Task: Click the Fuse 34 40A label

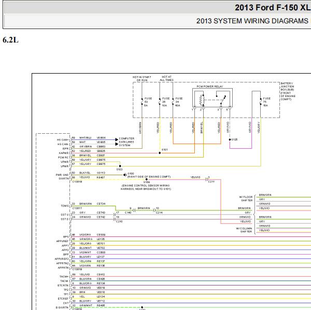Action: coord(179,102)
